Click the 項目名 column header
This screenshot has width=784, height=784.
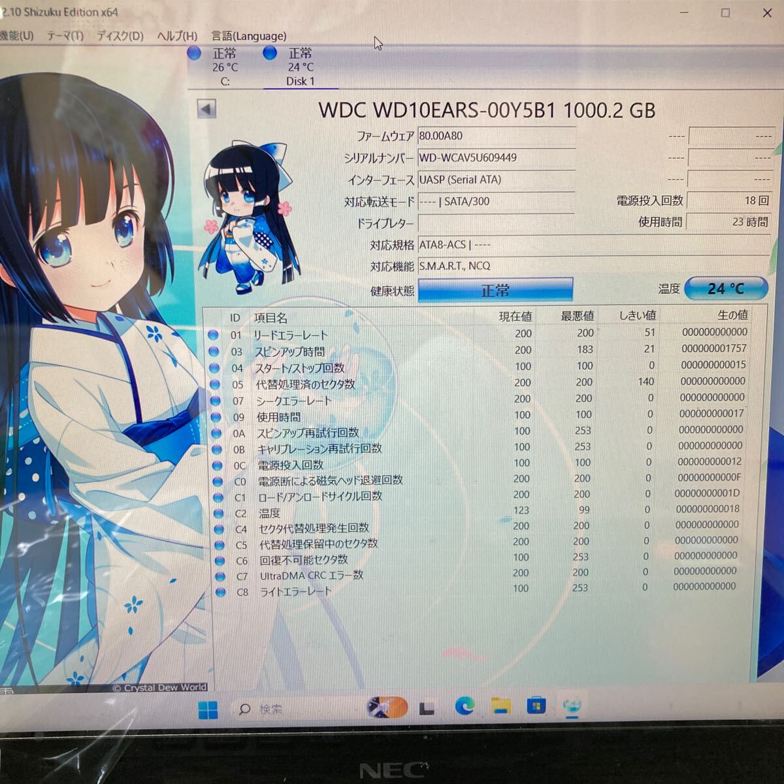pyautogui.click(x=270, y=318)
